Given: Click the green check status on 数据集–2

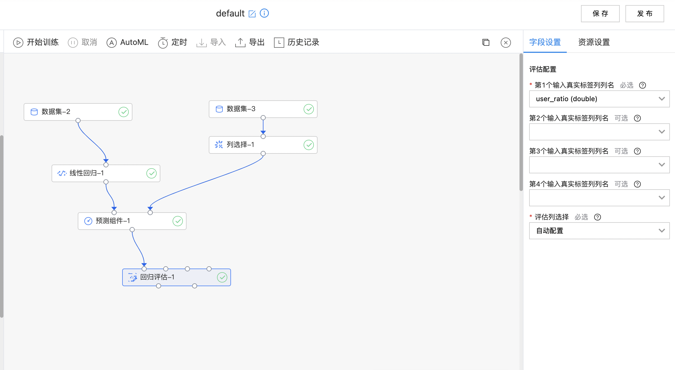Looking at the screenshot, I should [124, 112].
